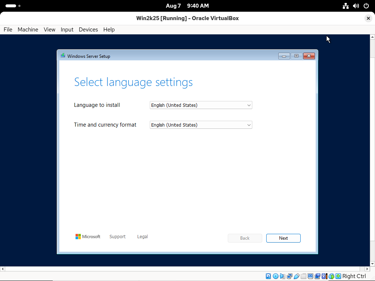375x281 pixels.
Task: Click the network adapters status icon
Action: point(289,276)
